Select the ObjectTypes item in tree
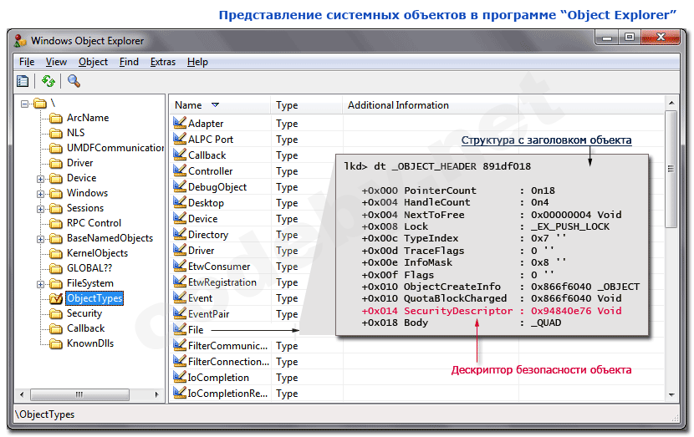694x437 pixels. [x=94, y=298]
